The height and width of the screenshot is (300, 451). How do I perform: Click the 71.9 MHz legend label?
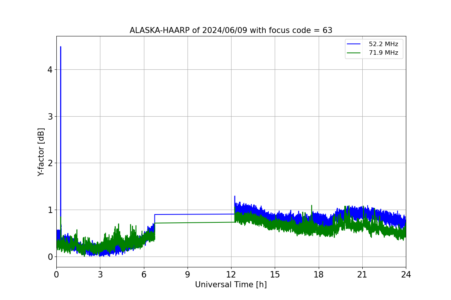click(383, 53)
